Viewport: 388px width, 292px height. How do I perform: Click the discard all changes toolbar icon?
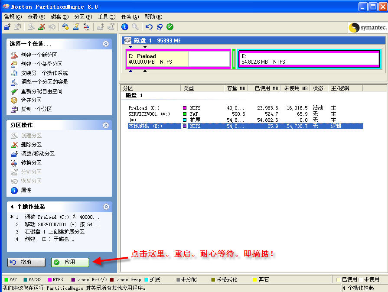pos(160,27)
